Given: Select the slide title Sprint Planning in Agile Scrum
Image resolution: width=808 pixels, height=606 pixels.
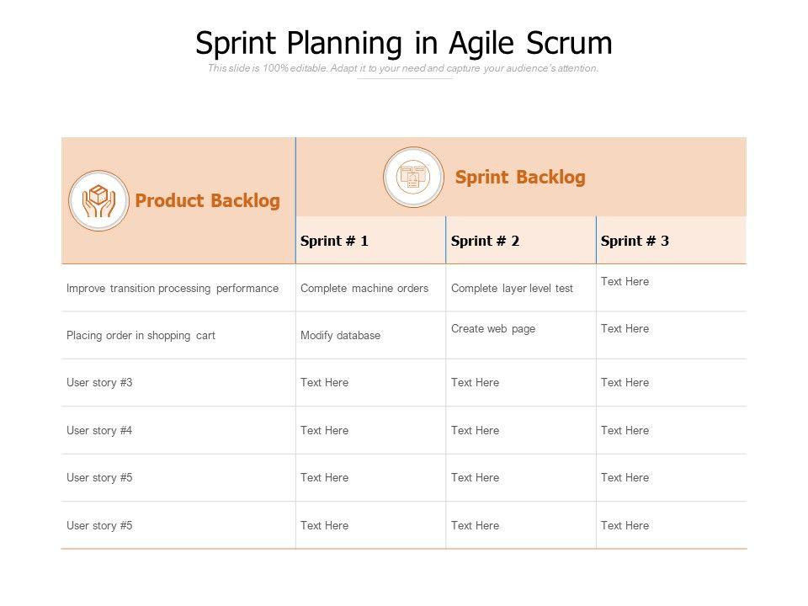Looking at the screenshot, I should (x=404, y=43).
